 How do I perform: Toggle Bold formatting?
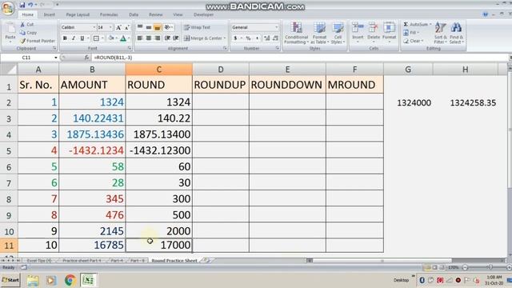point(65,38)
